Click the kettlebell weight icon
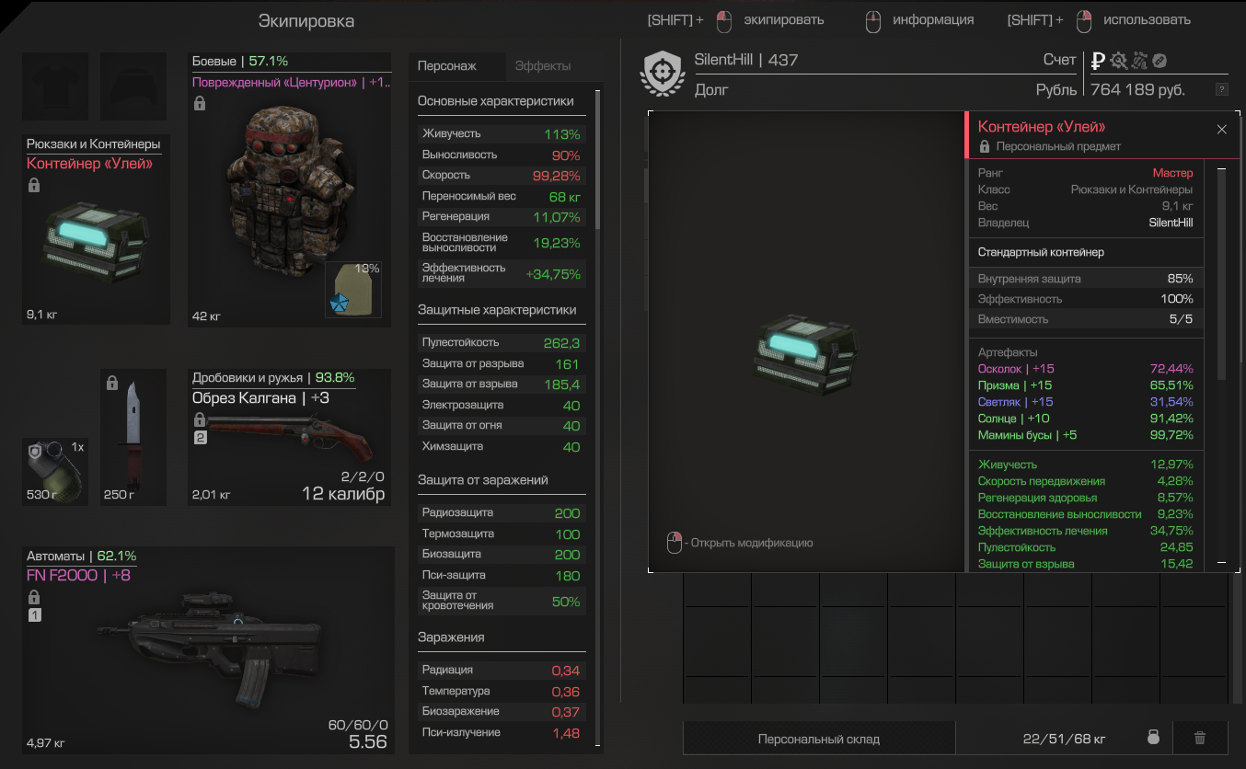Image resolution: width=1246 pixels, height=769 pixels. click(1153, 738)
